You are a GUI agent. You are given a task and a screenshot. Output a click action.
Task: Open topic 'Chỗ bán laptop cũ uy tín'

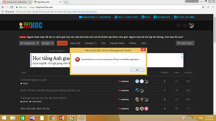(33, 80)
